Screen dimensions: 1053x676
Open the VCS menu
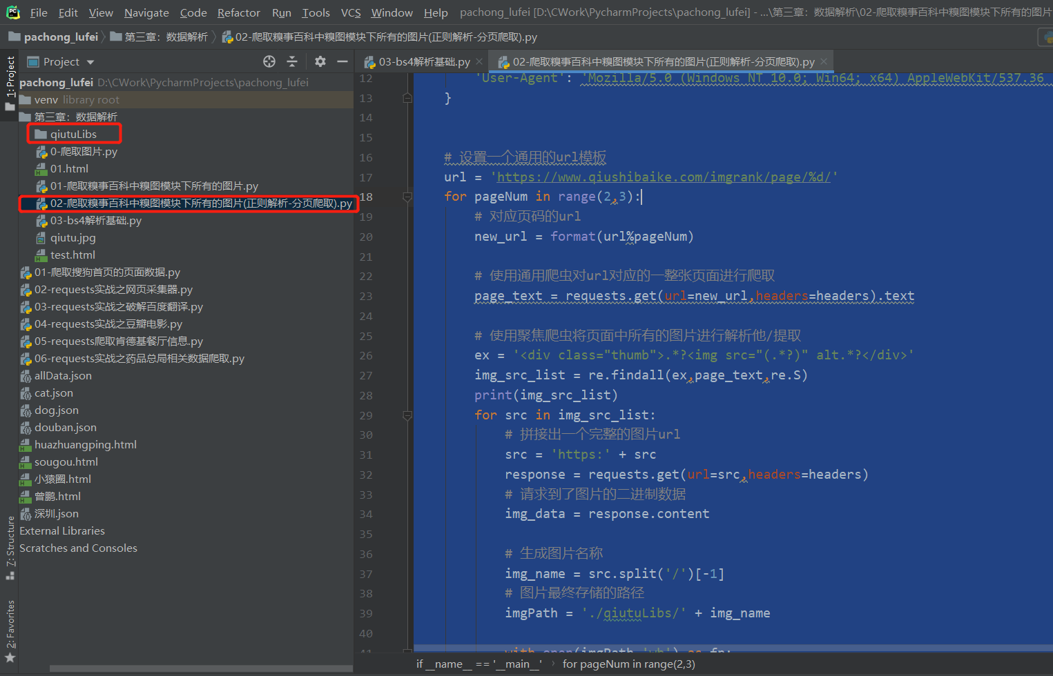point(351,12)
